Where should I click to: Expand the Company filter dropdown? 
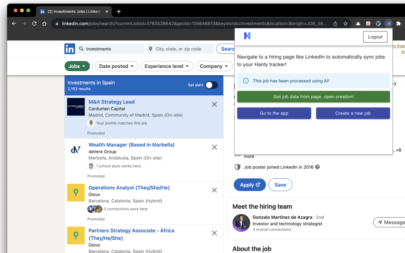(214, 66)
